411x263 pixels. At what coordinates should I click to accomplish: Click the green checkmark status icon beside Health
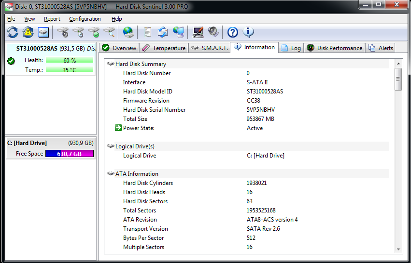click(x=11, y=61)
